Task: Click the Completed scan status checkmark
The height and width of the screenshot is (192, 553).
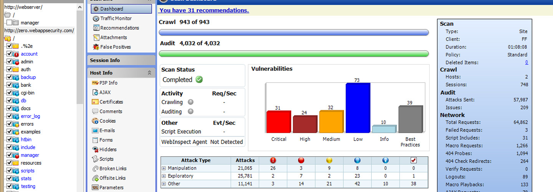Action: pos(199,80)
